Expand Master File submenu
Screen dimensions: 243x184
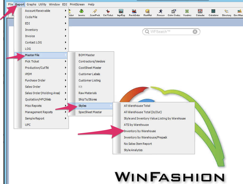(x=41, y=55)
